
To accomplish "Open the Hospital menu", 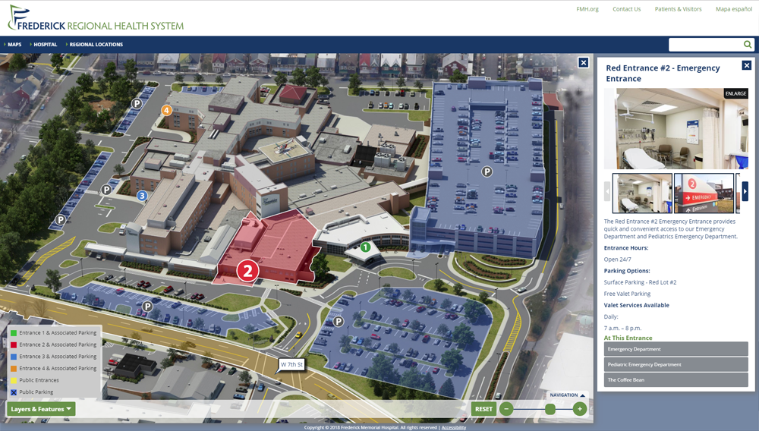I will 45,45.
